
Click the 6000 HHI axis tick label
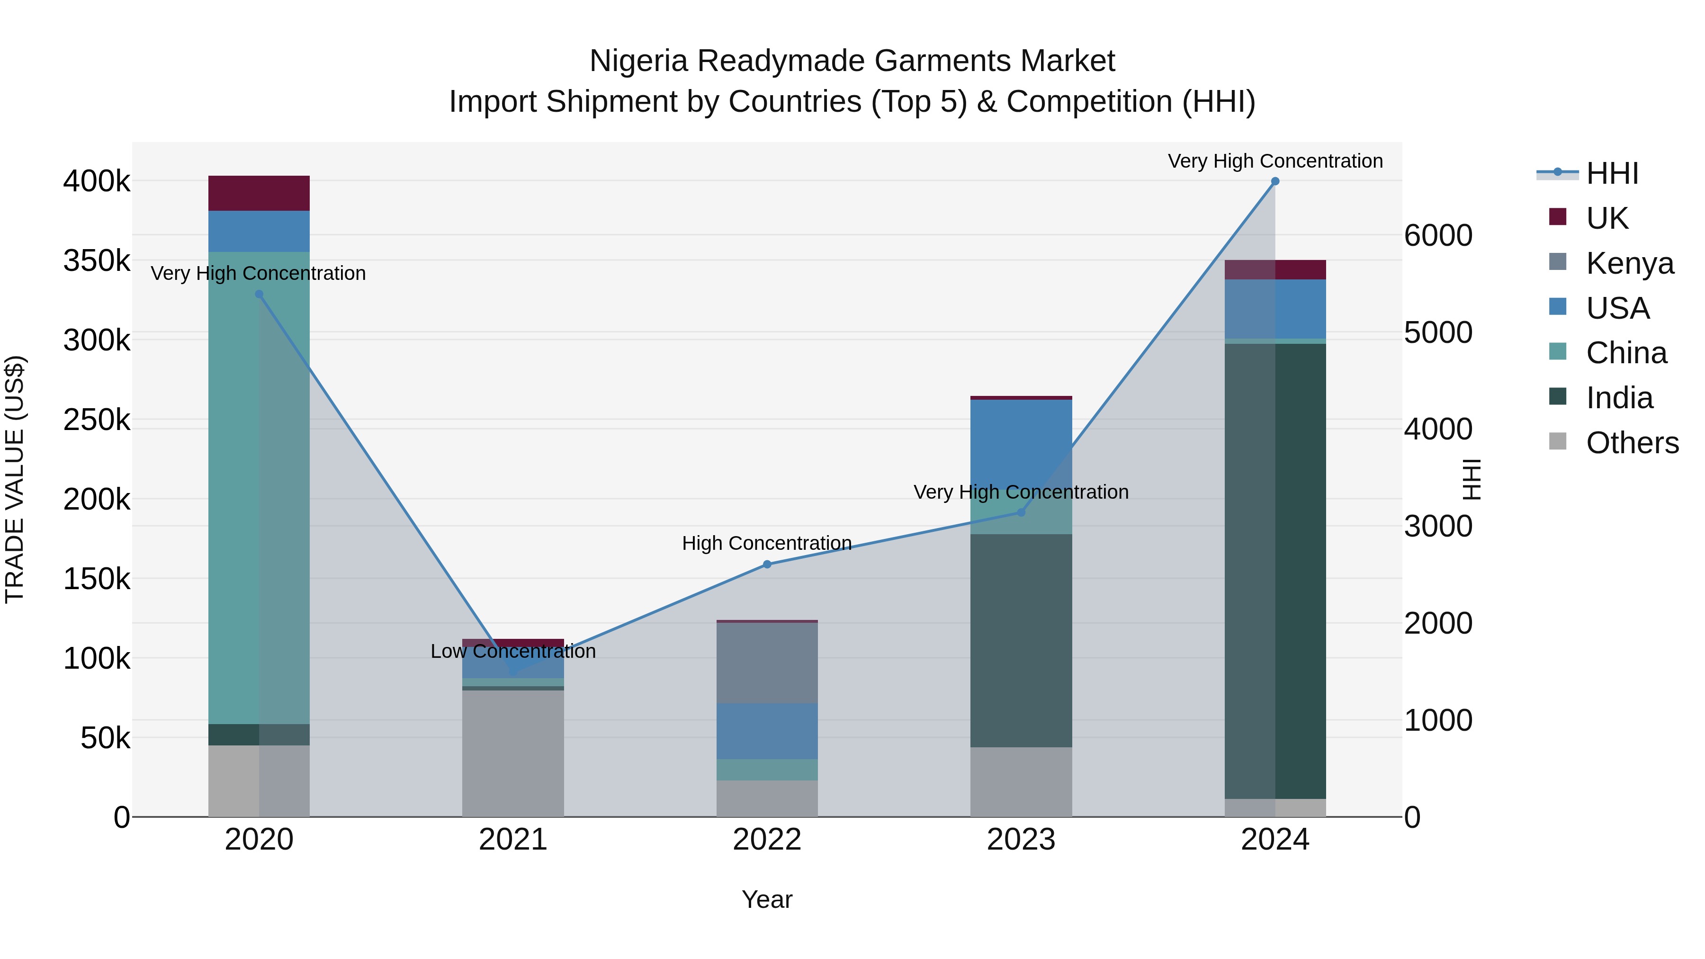tap(1438, 236)
